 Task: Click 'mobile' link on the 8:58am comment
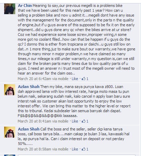click(x=63, y=149)
